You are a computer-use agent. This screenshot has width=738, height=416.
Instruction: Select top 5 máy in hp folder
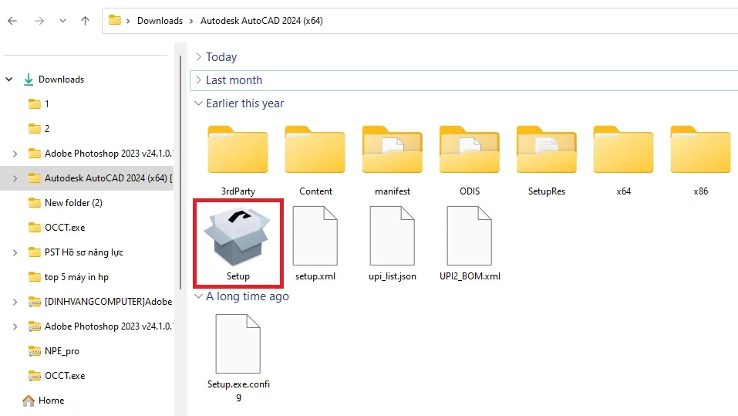click(x=68, y=277)
